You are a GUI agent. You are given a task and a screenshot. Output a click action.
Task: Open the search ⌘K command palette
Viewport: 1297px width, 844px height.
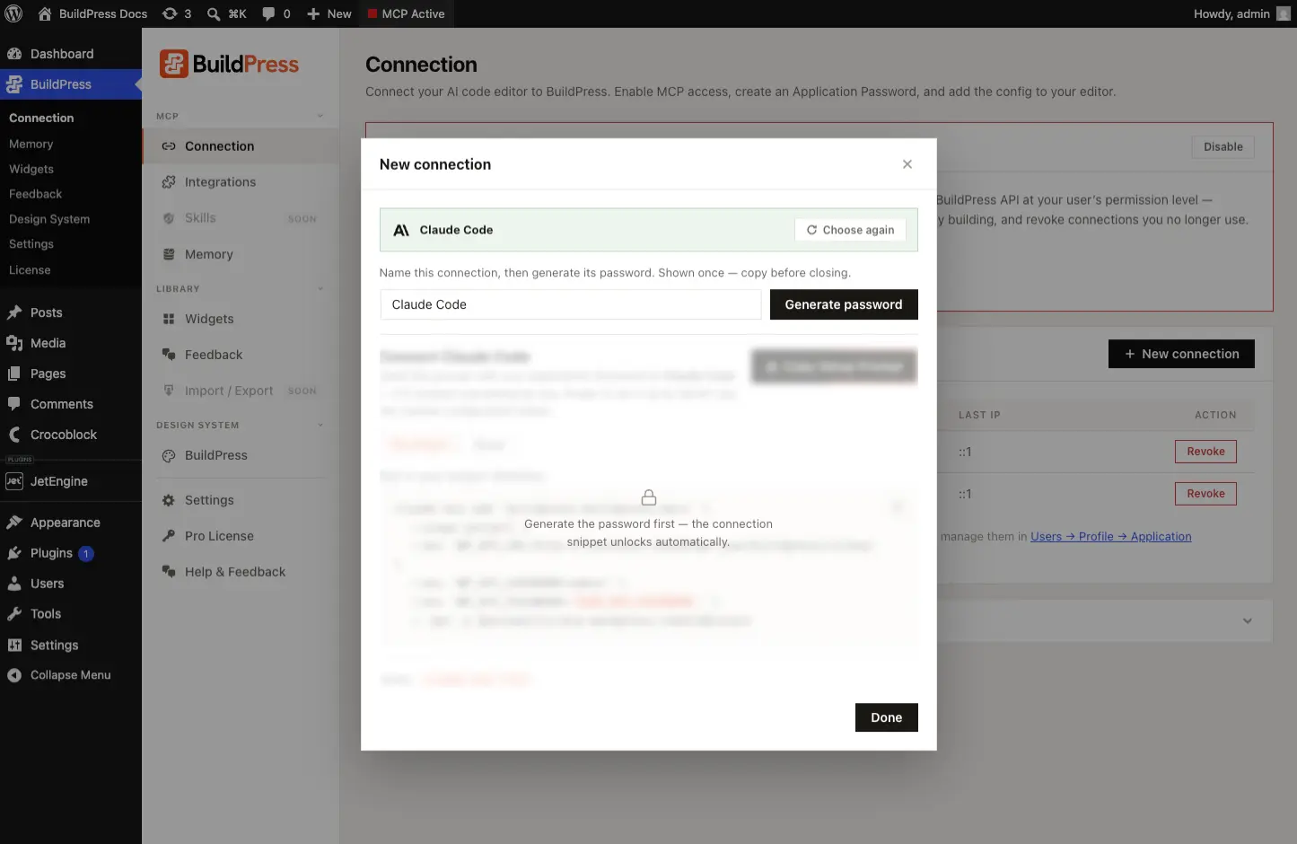coord(226,13)
